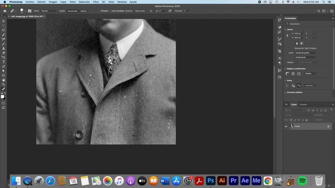Open the Archivo menu

coord(30,2)
